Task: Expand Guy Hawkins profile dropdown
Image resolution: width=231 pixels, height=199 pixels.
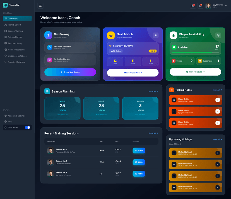Action: pyautogui.click(x=226, y=6)
